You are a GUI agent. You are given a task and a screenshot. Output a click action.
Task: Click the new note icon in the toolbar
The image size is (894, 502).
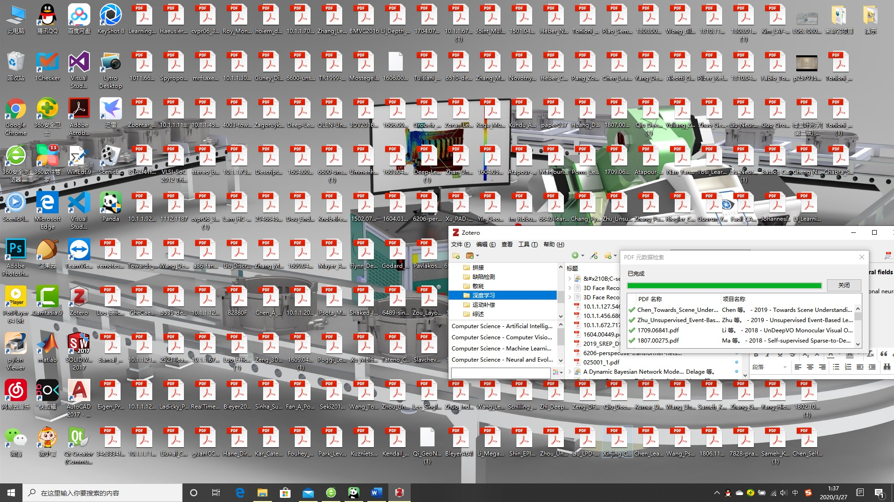click(608, 256)
